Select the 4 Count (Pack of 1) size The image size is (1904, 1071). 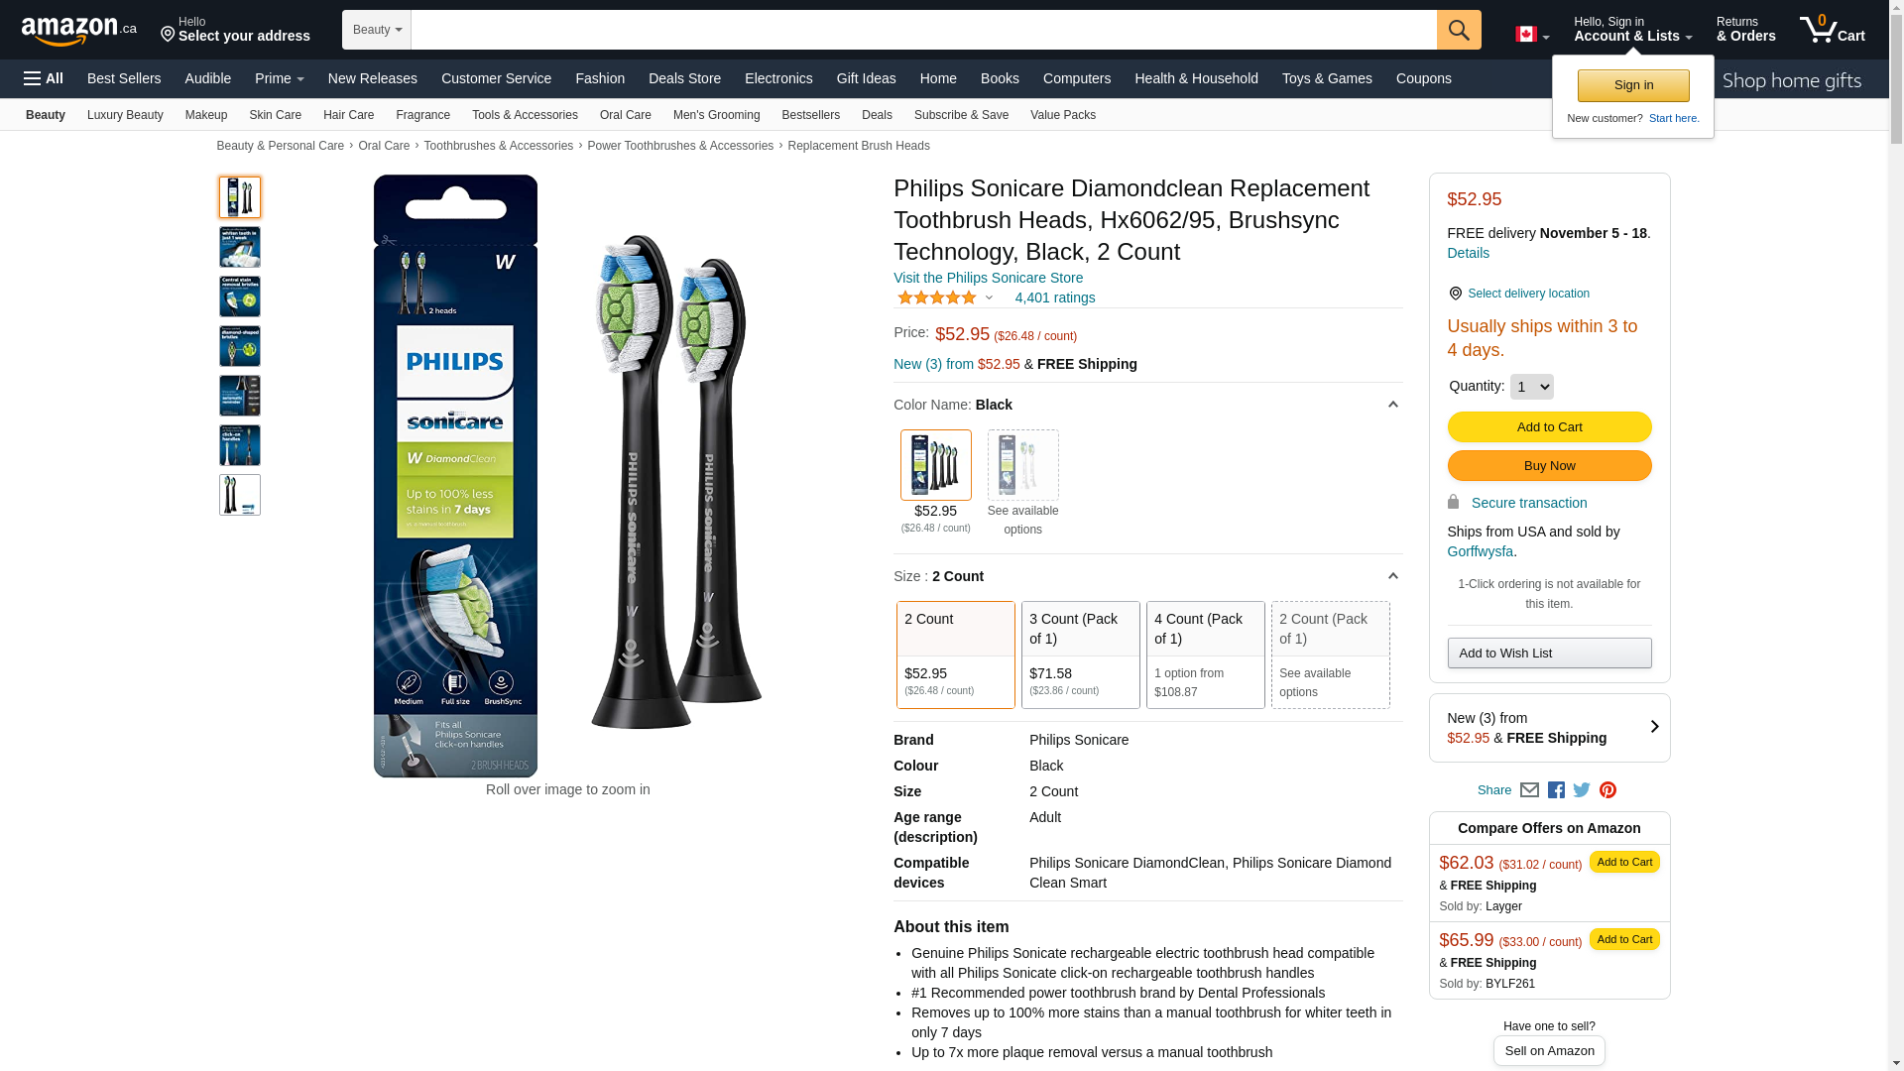1206,654
